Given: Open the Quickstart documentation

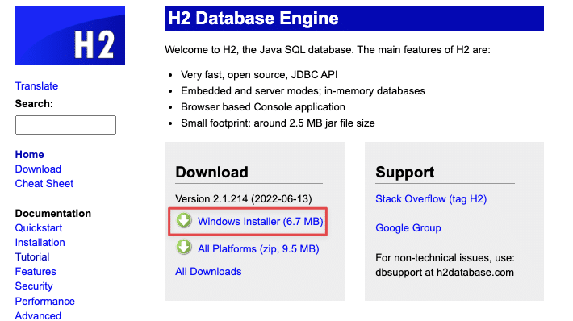Looking at the screenshot, I should click(39, 228).
